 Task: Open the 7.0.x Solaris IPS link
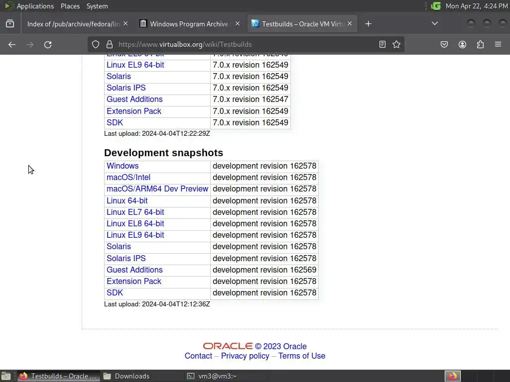[126, 88]
